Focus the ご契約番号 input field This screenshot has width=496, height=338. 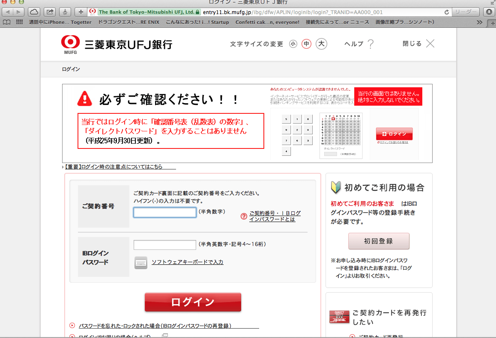coord(165,212)
